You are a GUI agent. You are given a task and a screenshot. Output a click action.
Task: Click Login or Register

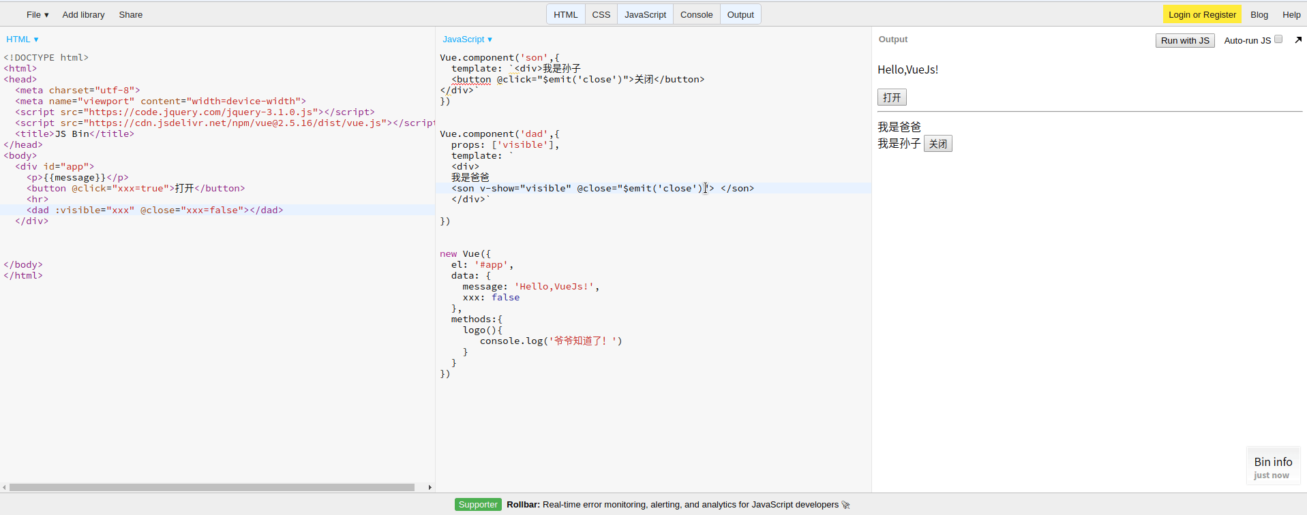coord(1201,14)
